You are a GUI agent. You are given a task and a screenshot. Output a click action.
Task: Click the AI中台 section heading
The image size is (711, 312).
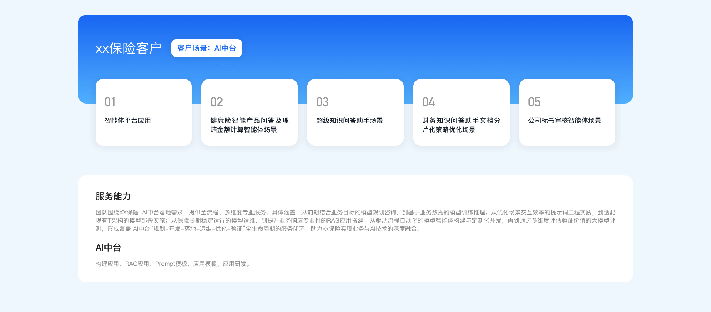point(108,248)
